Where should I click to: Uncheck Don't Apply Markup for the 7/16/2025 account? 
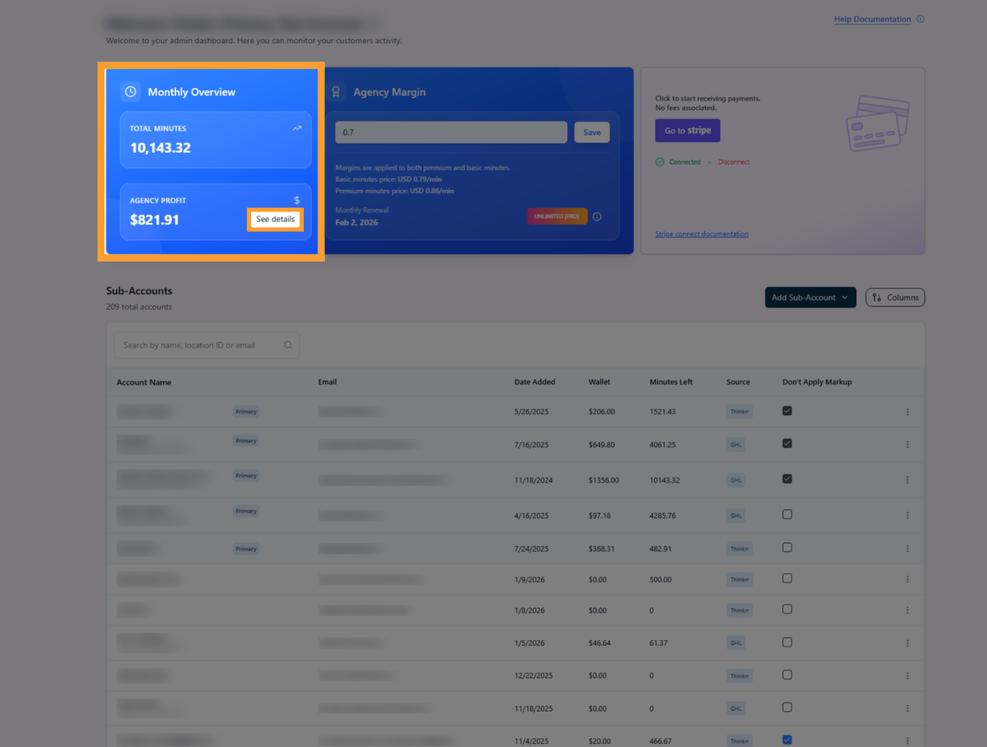[x=787, y=443]
